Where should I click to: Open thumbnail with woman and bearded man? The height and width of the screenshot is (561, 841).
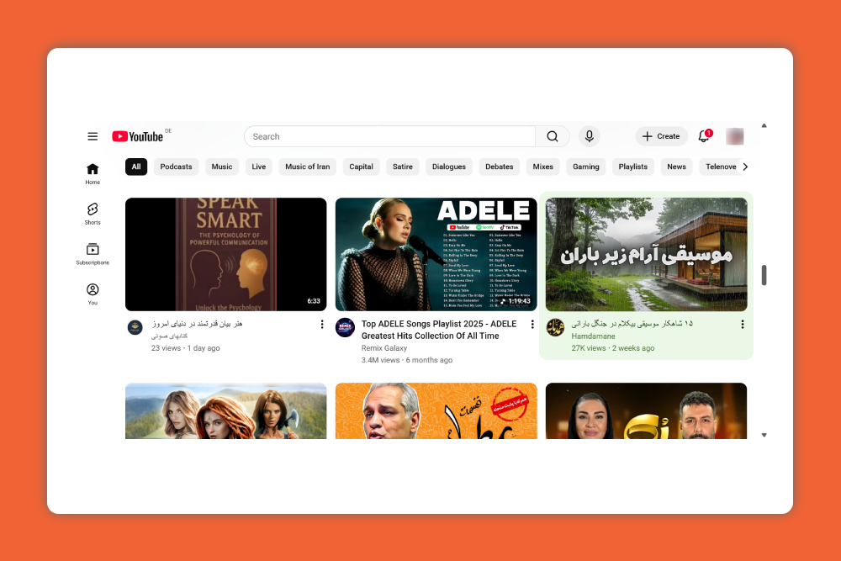click(x=646, y=410)
